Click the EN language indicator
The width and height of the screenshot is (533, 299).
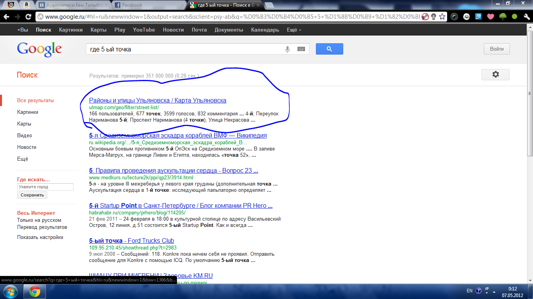[x=469, y=291]
